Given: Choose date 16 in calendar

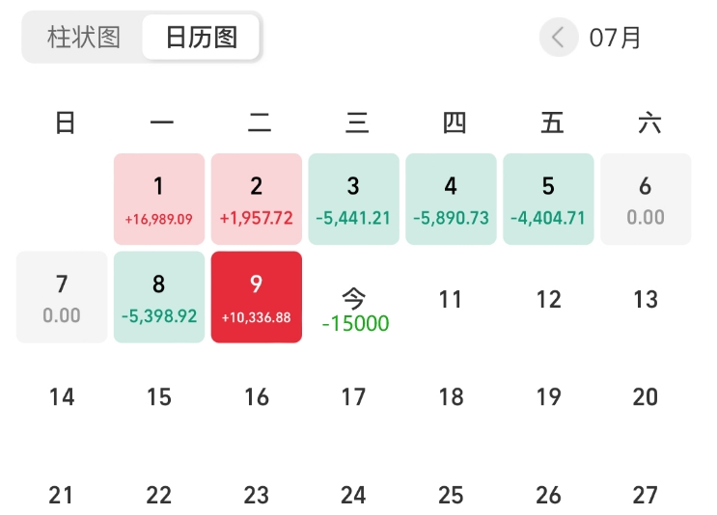Looking at the screenshot, I should pyautogui.click(x=257, y=396).
